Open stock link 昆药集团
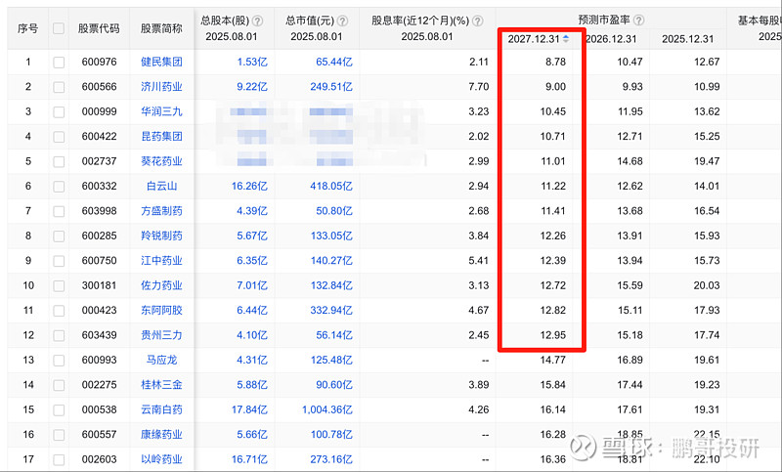This screenshot has width=782, height=472. (x=161, y=137)
